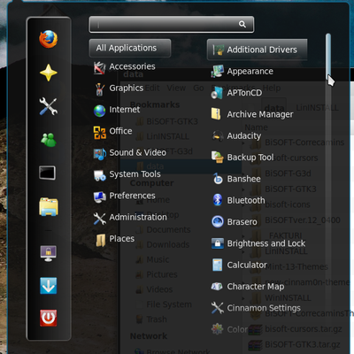Click the Backup Tool icon
Viewport: 354px width, 354px height.
coord(218,158)
